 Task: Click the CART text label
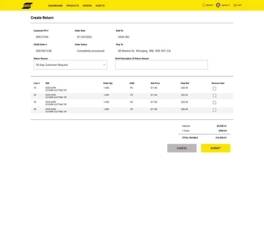[239, 5]
